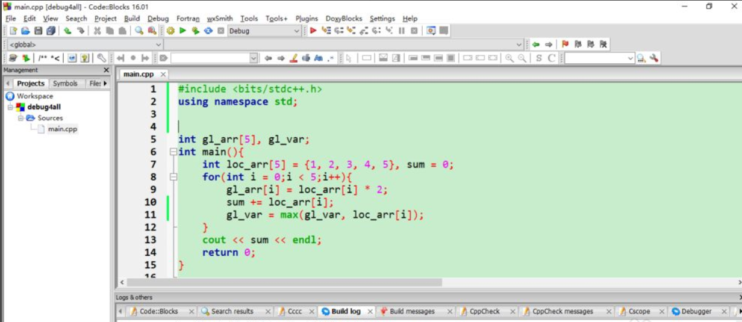Image resolution: width=742 pixels, height=322 pixels.
Task: Click the Save file icon
Action: [x=38, y=31]
